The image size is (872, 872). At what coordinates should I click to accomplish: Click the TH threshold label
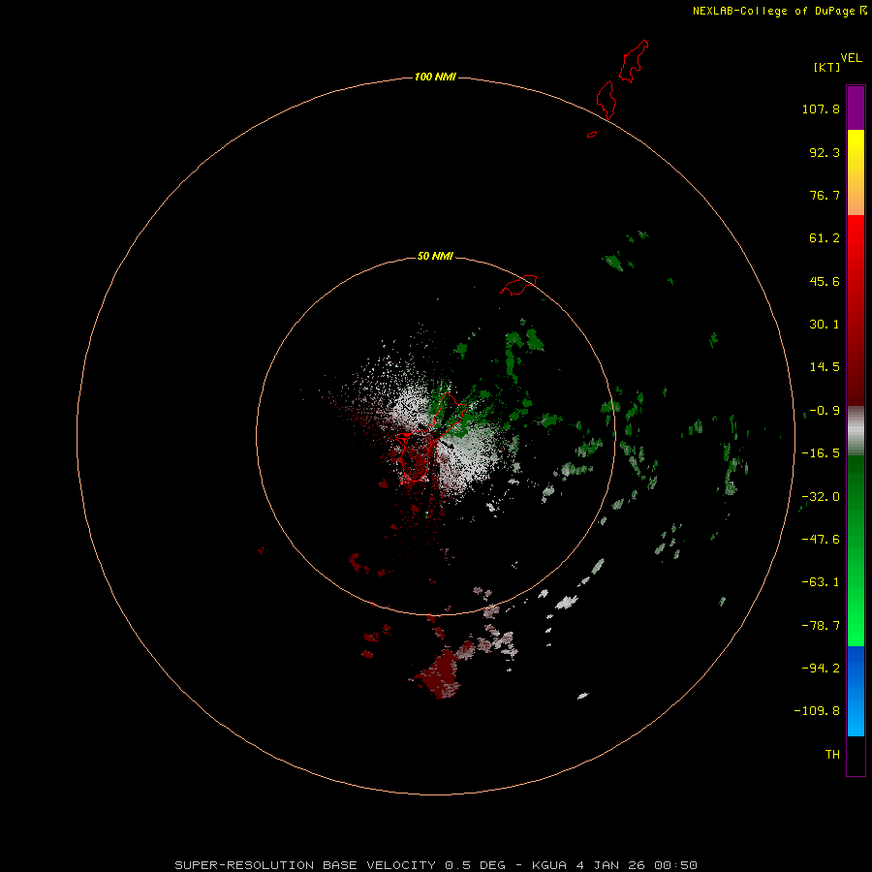pos(832,755)
